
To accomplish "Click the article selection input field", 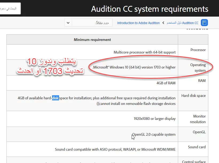I will pyautogui.click(x=92, y=23).
